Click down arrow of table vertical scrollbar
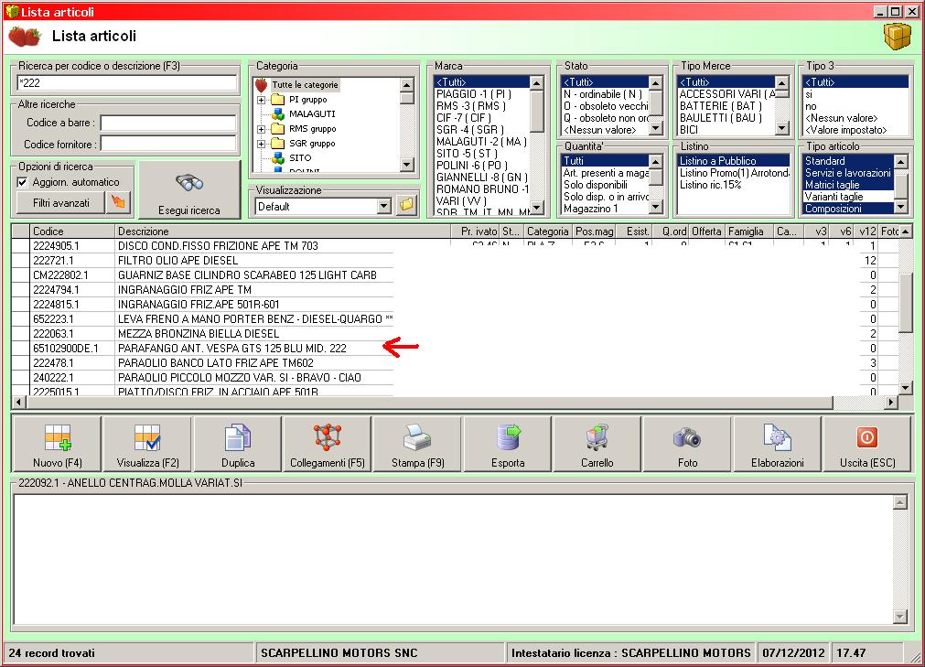 906,388
